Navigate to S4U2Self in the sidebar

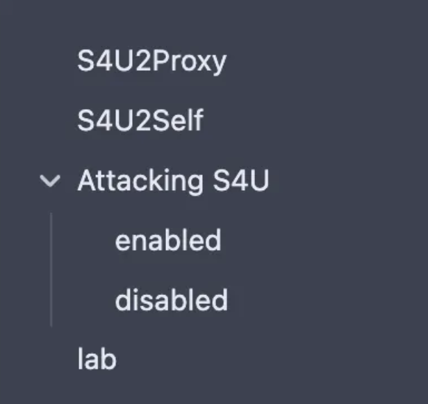(140, 121)
